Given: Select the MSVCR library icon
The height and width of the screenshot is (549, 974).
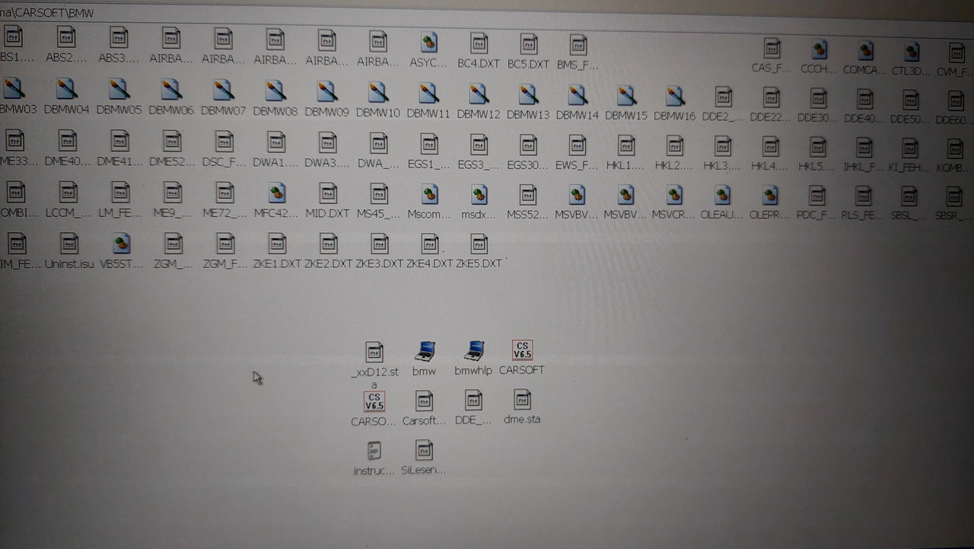Looking at the screenshot, I should click(674, 196).
